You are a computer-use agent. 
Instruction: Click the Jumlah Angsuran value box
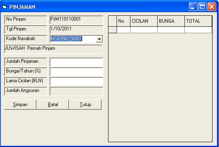click(76, 92)
